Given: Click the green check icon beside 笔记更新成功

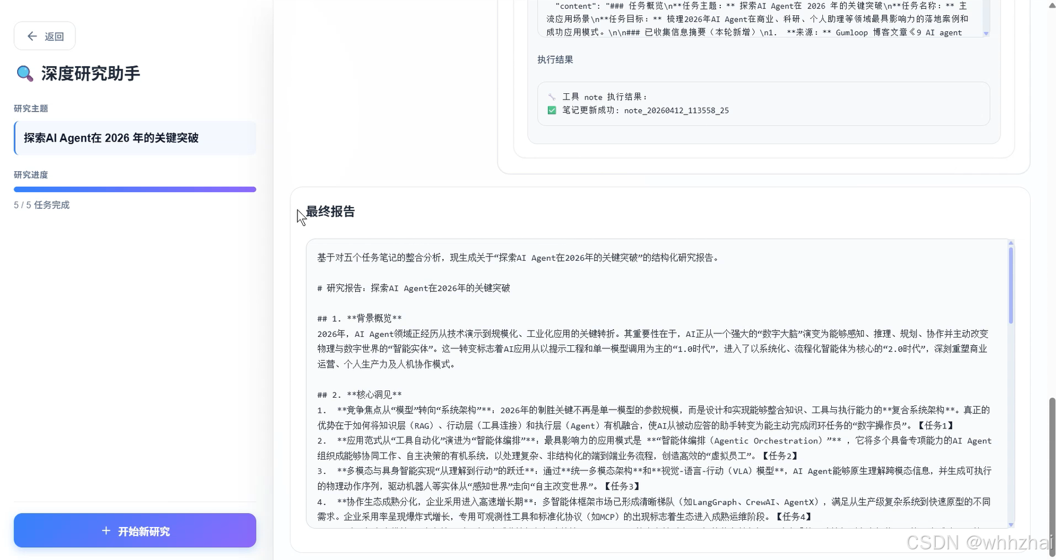Looking at the screenshot, I should 552,110.
